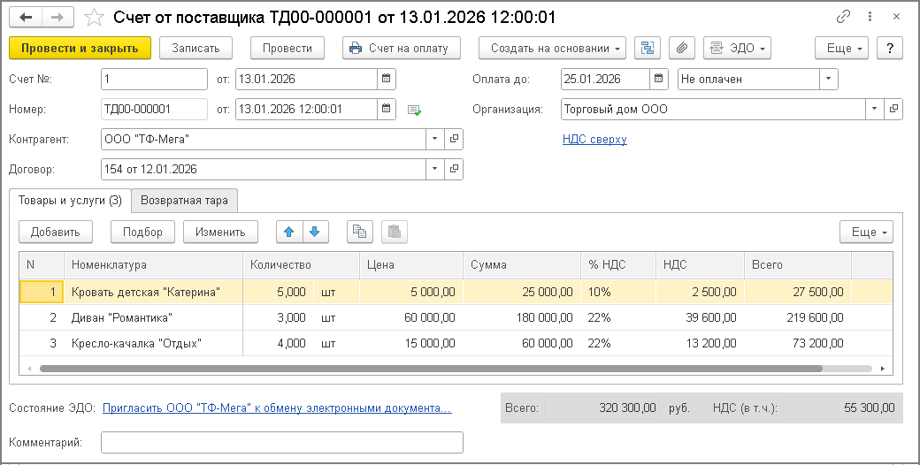Image resolution: width=920 pixels, height=465 pixels.
Task: Click the posted document status icon
Action: click(414, 110)
